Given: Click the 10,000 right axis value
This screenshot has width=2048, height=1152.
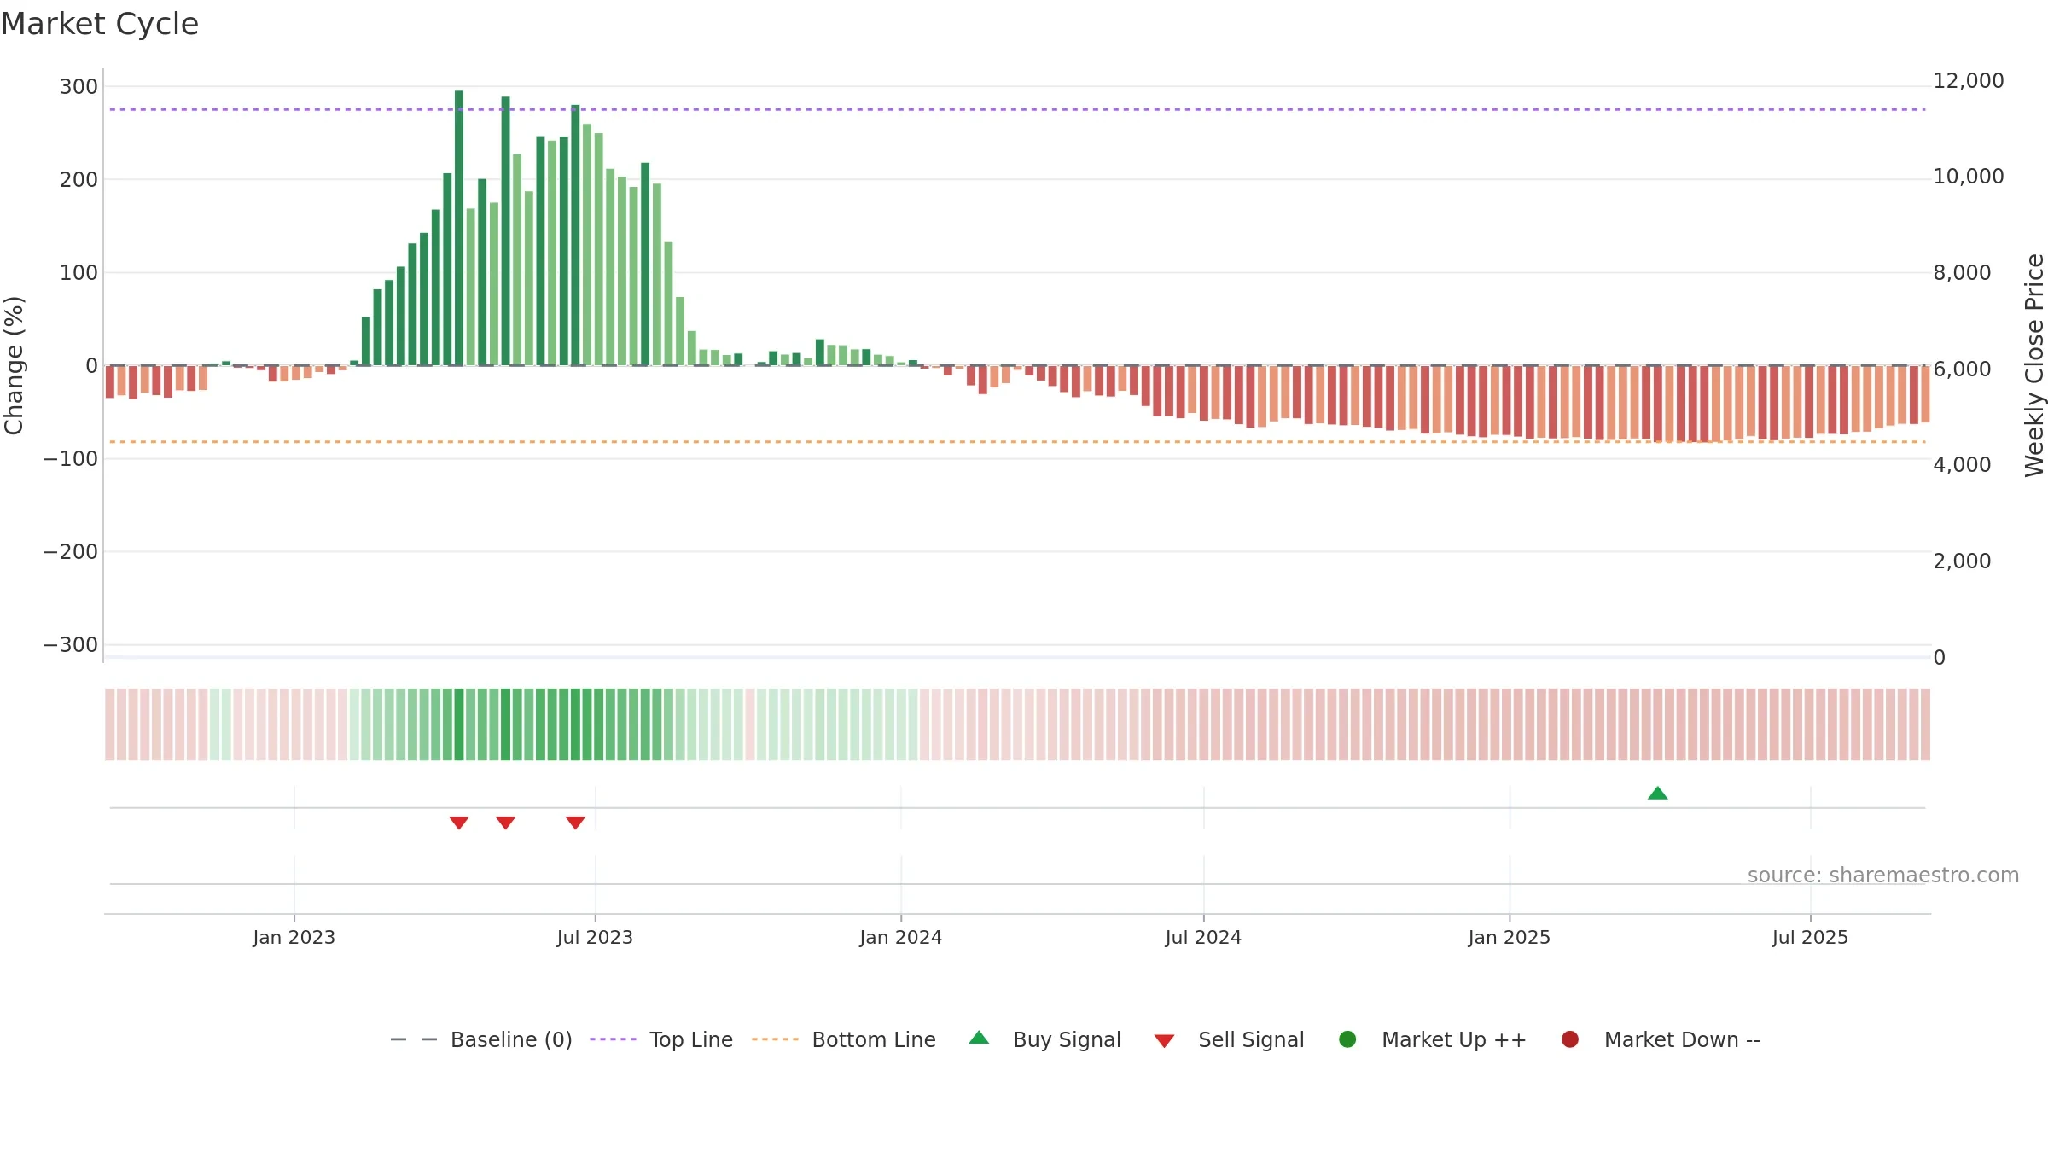Looking at the screenshot, I should 1969,177.
